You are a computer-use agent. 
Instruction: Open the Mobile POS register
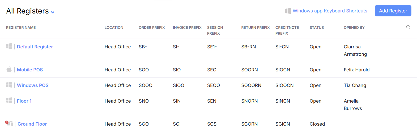[x=30, y=70]
